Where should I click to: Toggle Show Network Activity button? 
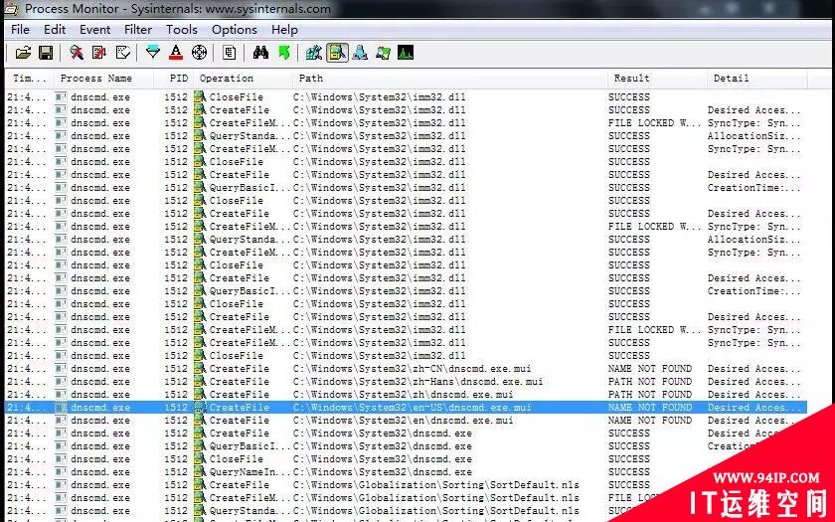pos(360,53)
